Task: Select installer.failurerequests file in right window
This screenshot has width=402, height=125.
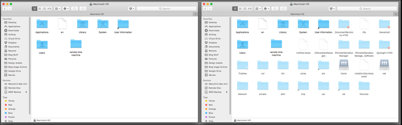Action: (364, 65)
